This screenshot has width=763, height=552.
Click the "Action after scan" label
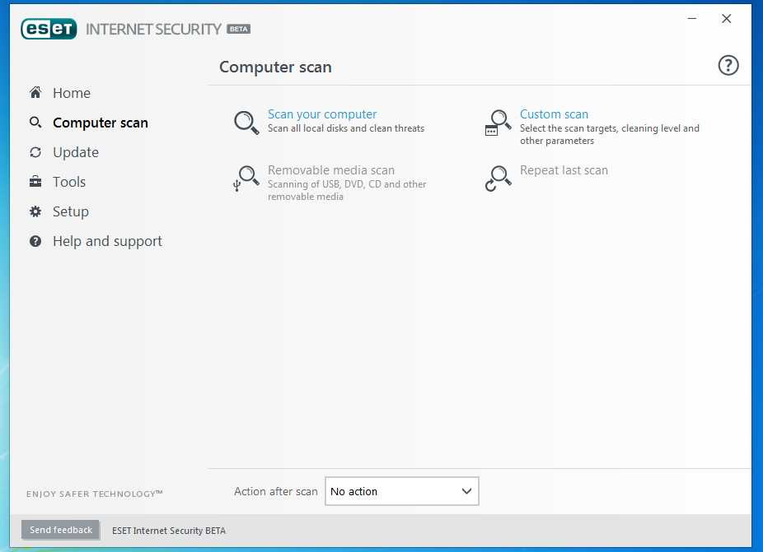(x=276, y=491)
